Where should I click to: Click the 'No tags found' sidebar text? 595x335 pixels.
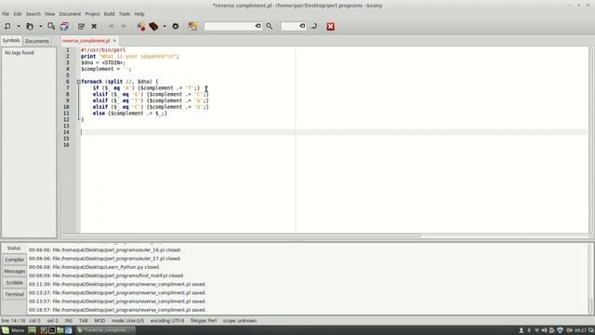pyautogui.click(x=20, y=52)
